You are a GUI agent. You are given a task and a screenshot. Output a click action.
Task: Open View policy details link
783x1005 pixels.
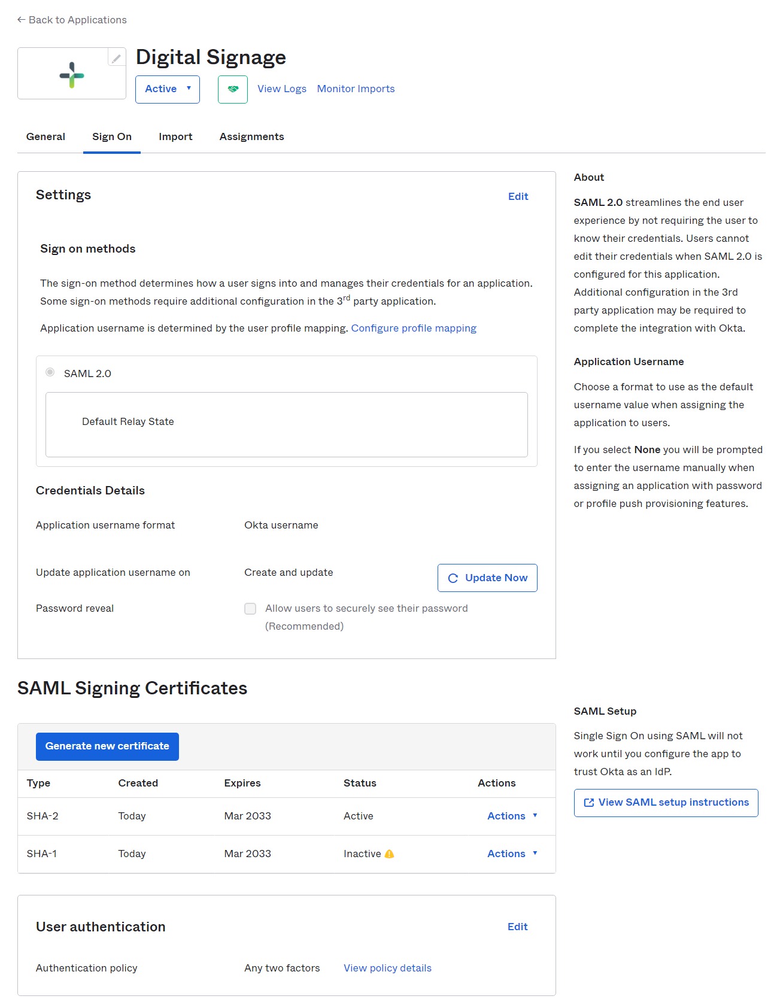pos(387,968)
